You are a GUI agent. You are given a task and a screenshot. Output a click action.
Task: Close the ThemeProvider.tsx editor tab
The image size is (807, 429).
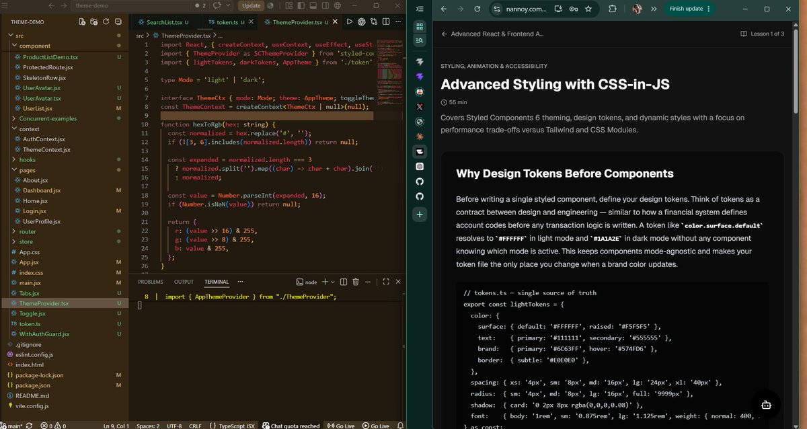coord(335,22)
